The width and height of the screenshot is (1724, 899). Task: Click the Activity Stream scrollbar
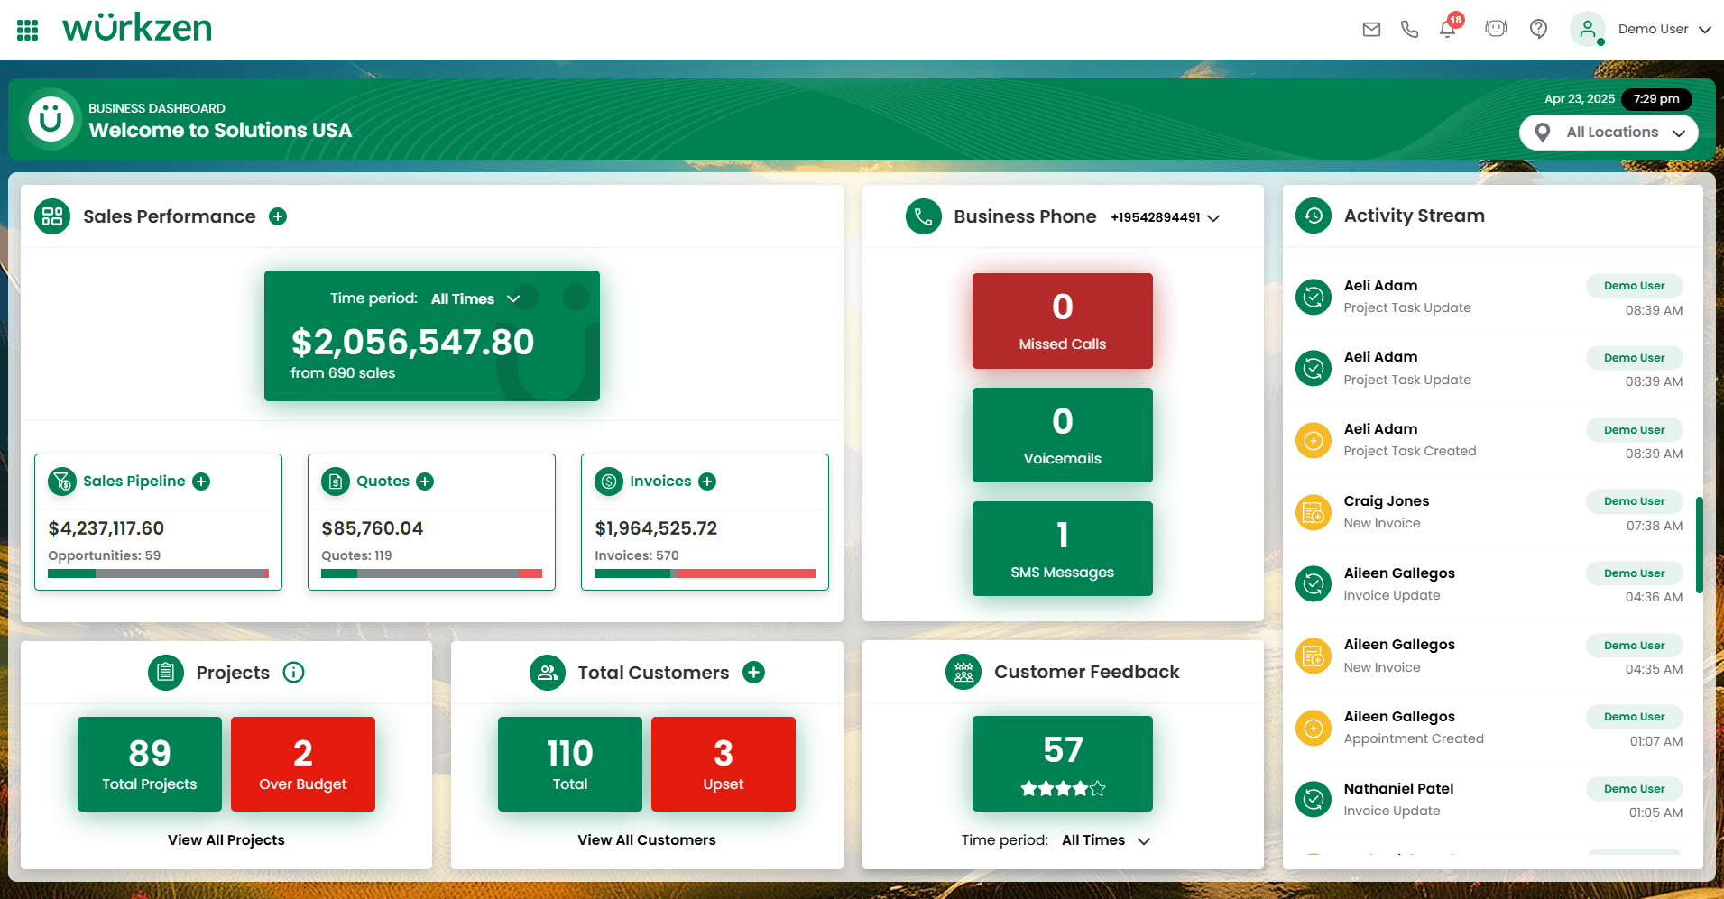(1699, 545)
